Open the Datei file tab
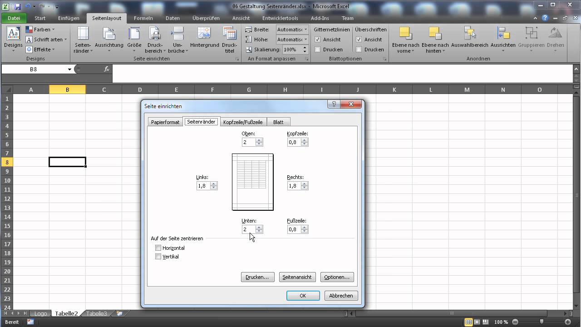 point(14,18)
